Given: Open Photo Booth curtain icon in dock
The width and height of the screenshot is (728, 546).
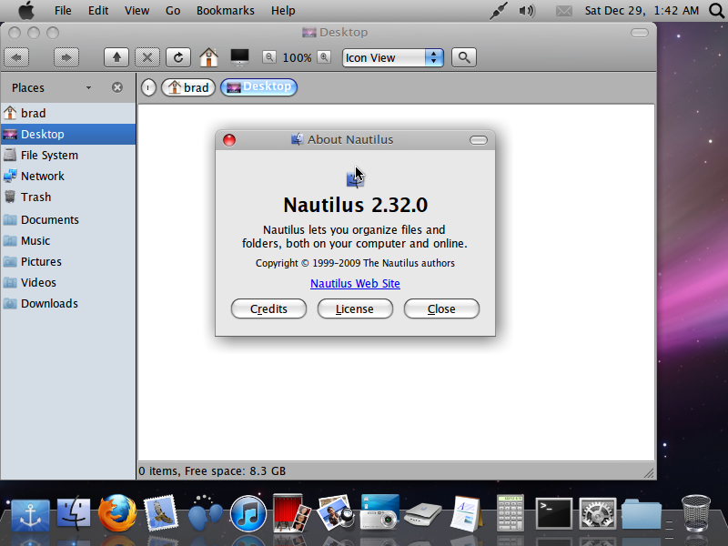Looking at the screenshot, I should (x=291, y=512).
